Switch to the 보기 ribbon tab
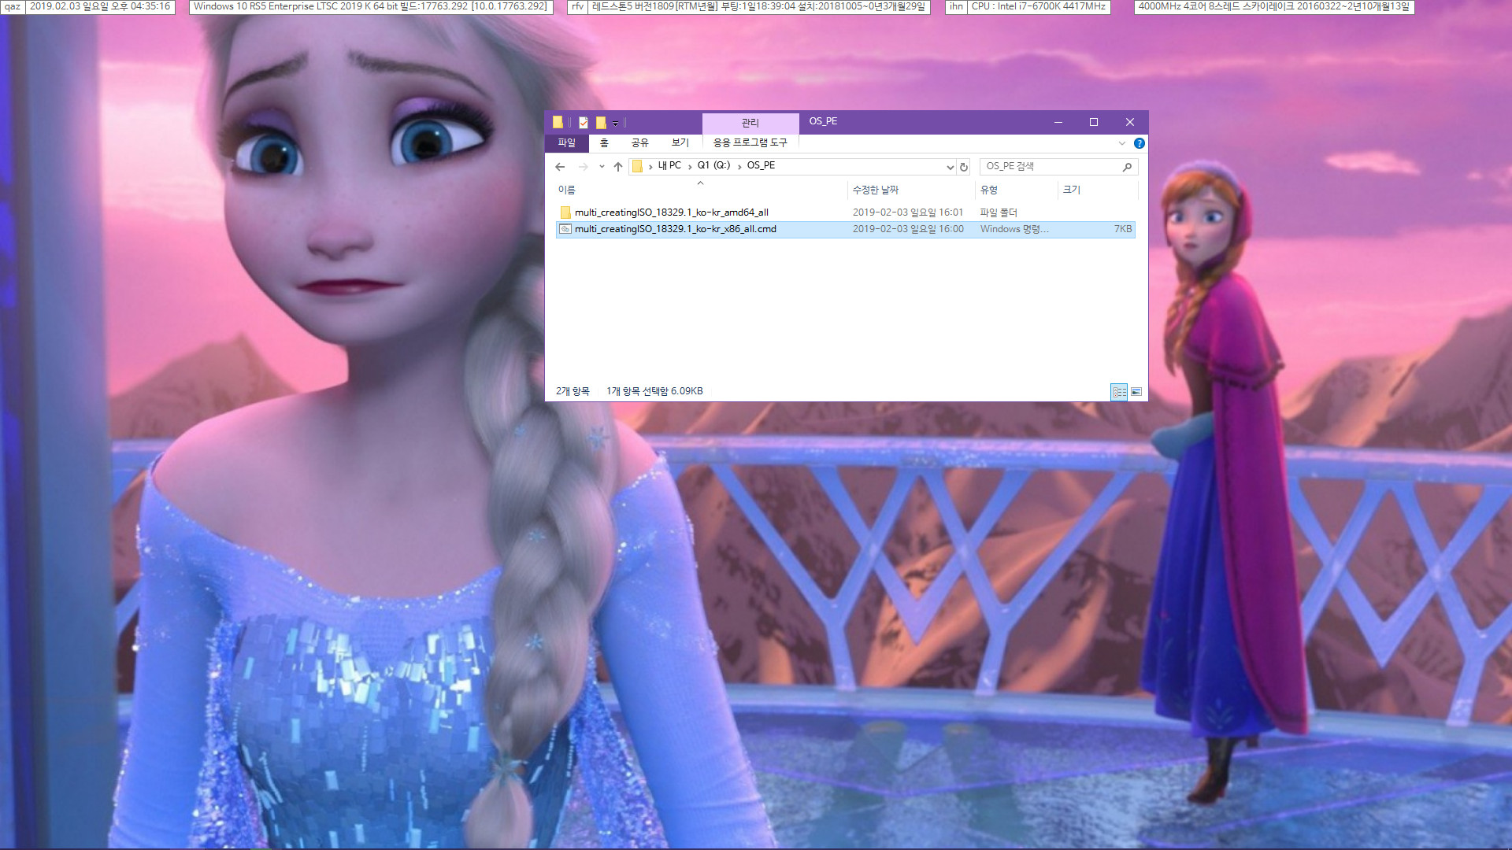This screenshot has height=850, width=1512. click(x=680, y=142)
